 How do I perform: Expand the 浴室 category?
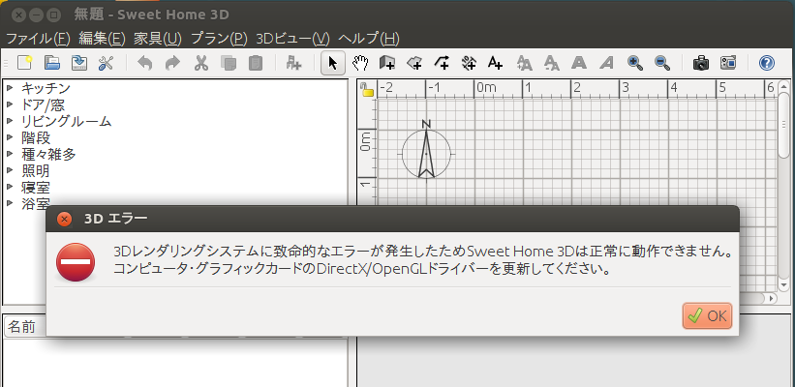[10, 203]
